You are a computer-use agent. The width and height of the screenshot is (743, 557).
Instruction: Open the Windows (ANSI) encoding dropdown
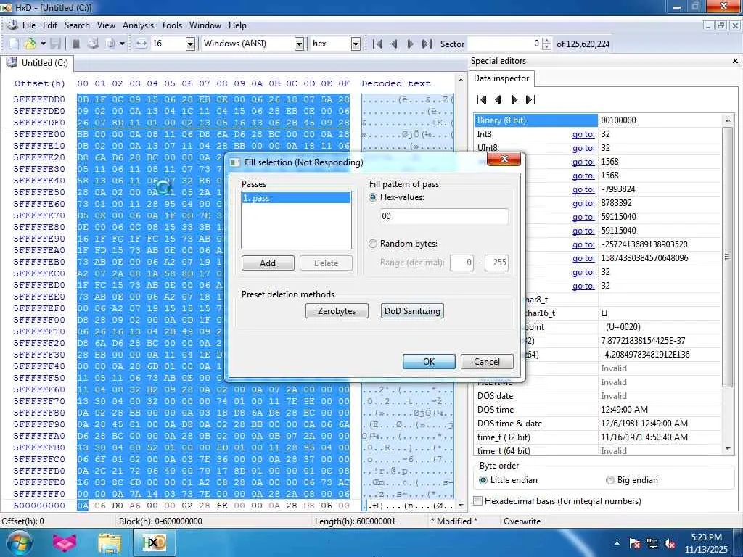(299, 44)
